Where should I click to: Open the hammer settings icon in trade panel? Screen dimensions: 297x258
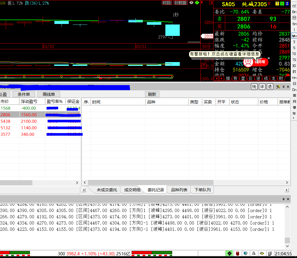[x=278, y=87]
